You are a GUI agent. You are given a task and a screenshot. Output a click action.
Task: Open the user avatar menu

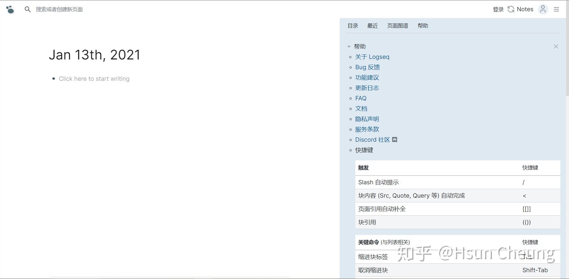pos(543,9)
